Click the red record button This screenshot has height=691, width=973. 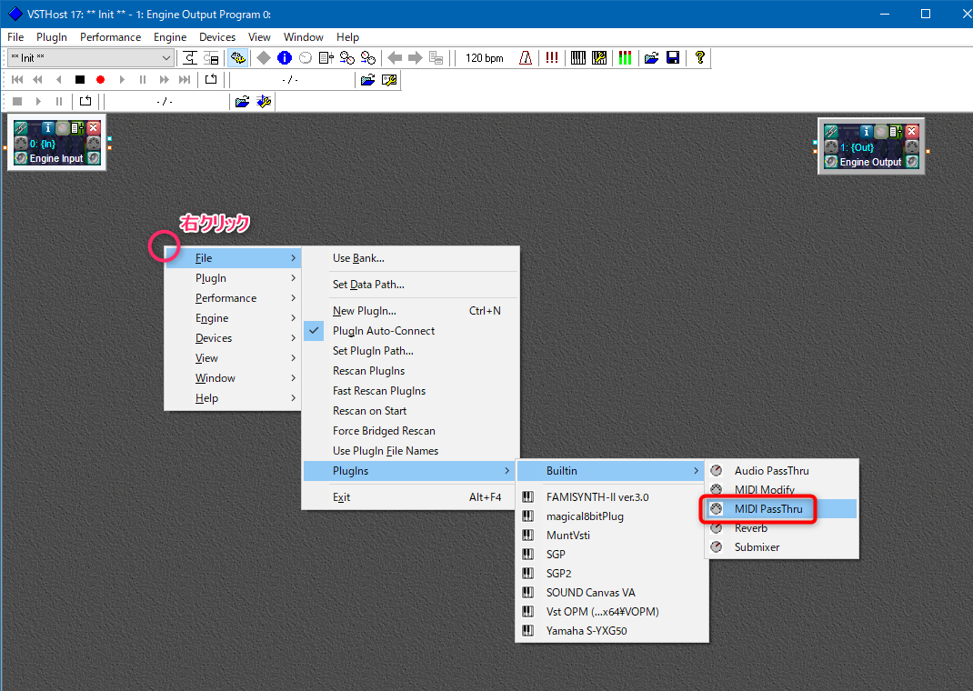click(x=101, y=79)
